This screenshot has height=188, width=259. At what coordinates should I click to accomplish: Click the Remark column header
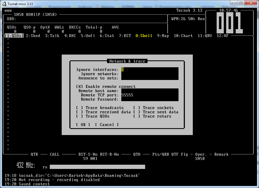(221, 154)
